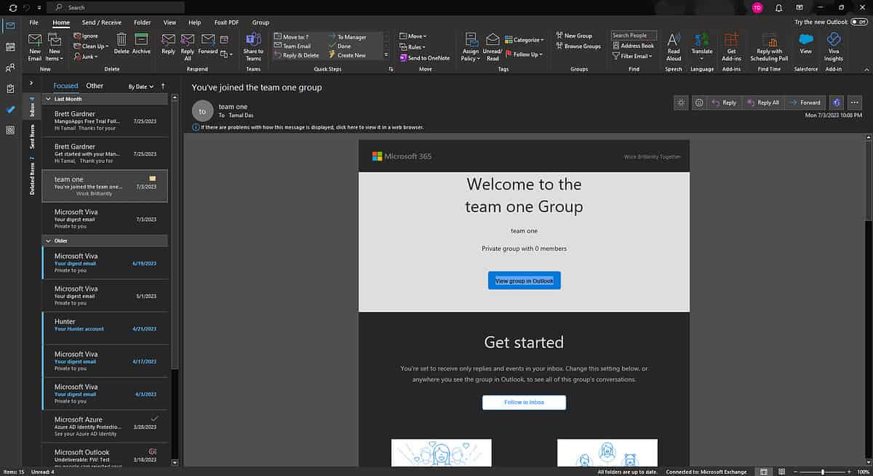The image size is (873, 476).
Task: Compose a message with New Email
Action: (x=35, y=47)
